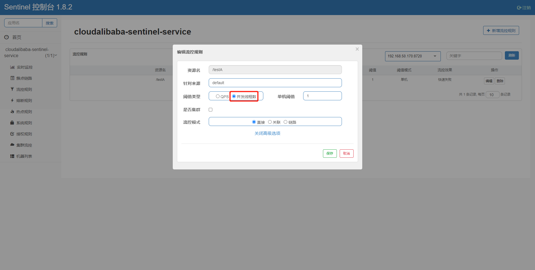
Task: Click the real-time monitoring chart icon
Action: coord(12,67)
